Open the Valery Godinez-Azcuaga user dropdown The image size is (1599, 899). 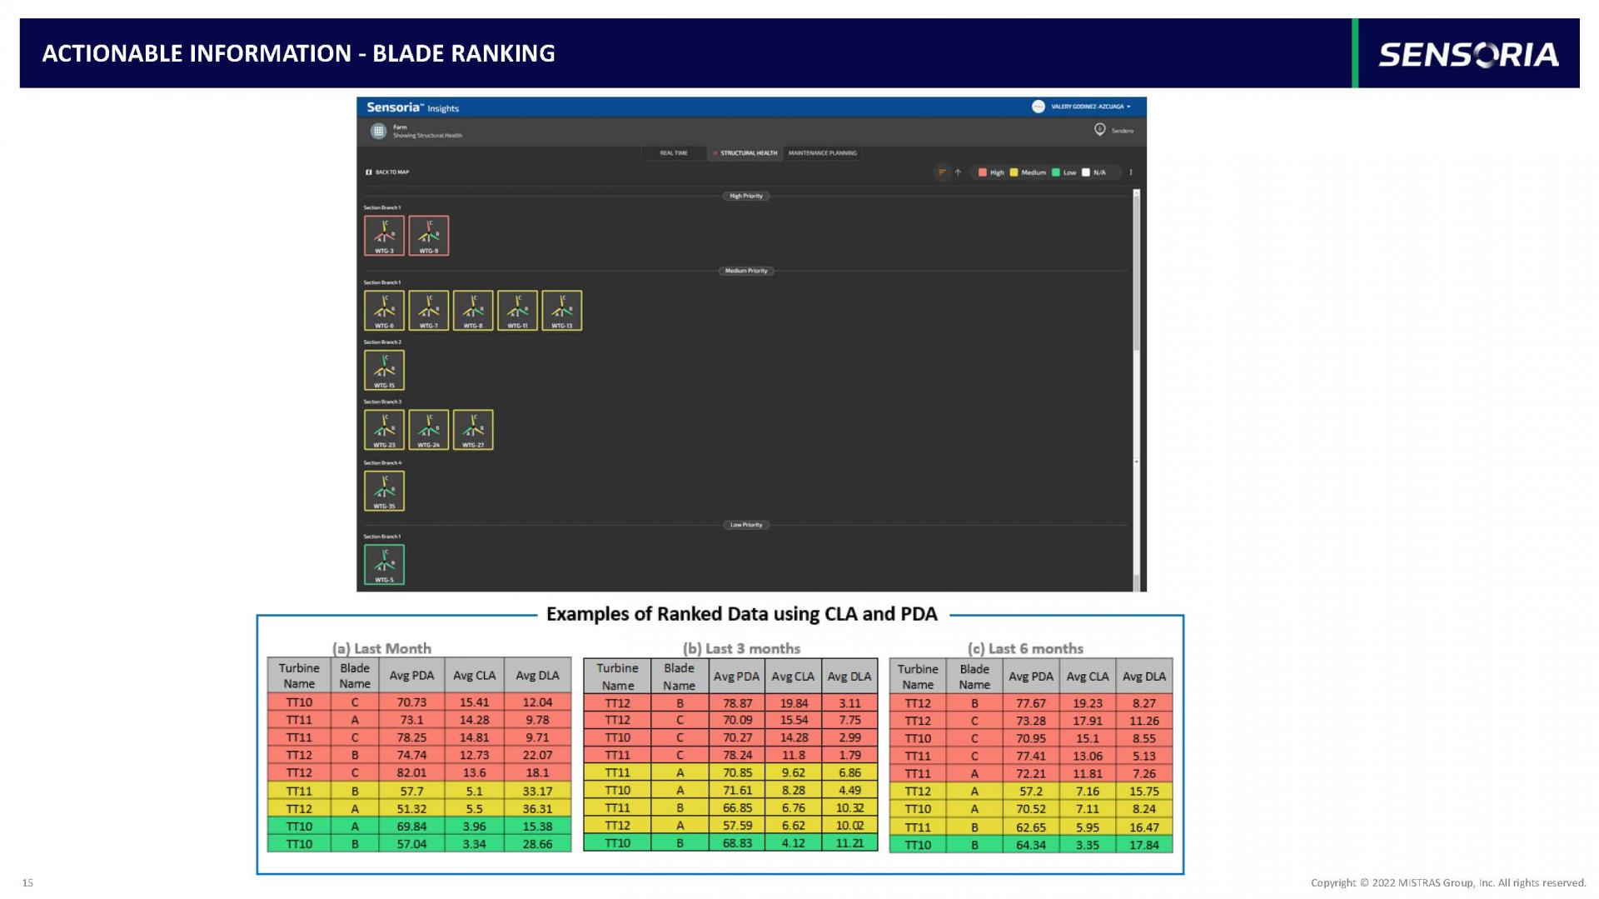(1082, 107)
